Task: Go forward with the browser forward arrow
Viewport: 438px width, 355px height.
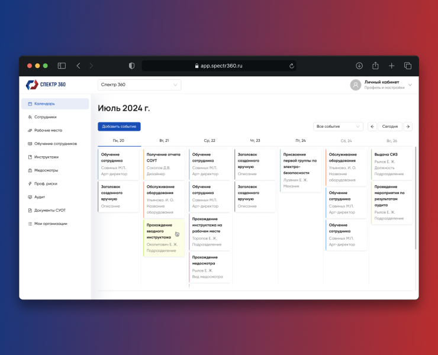Action: tap(91, 66)
